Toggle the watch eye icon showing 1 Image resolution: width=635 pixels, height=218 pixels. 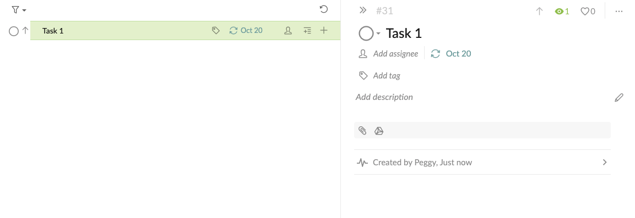coord(562,12)
